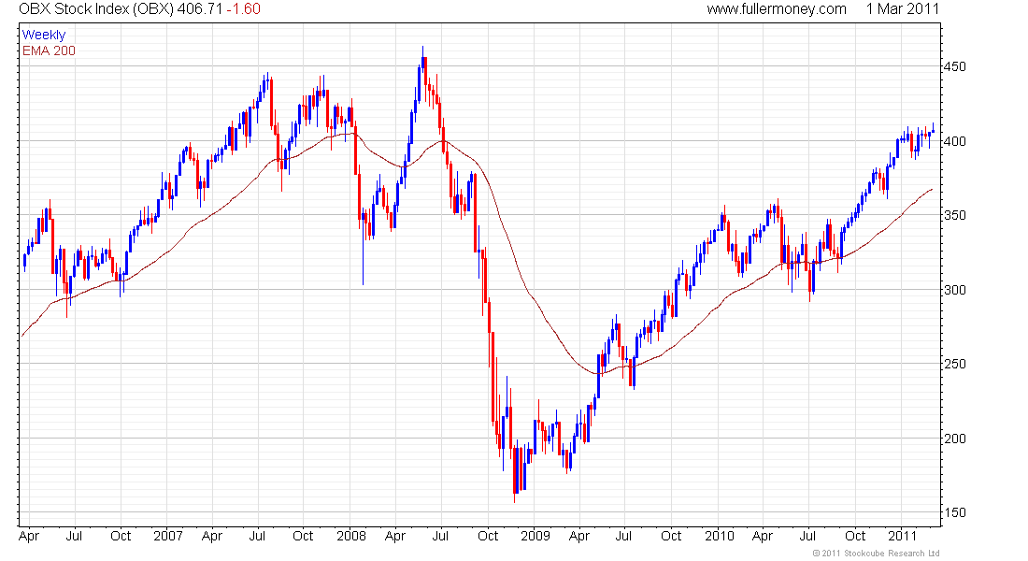The width and height of the screenshot is (1028, 561).
Task: Click the blue Weekly legend label
Action: click(x=44, y=35)
